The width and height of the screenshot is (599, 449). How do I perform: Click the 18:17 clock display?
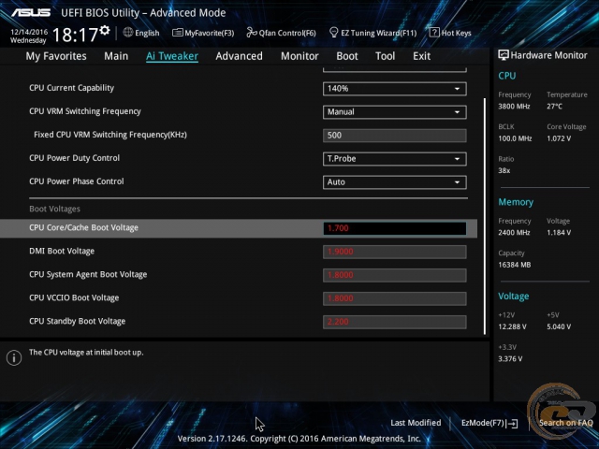point(75,35)
